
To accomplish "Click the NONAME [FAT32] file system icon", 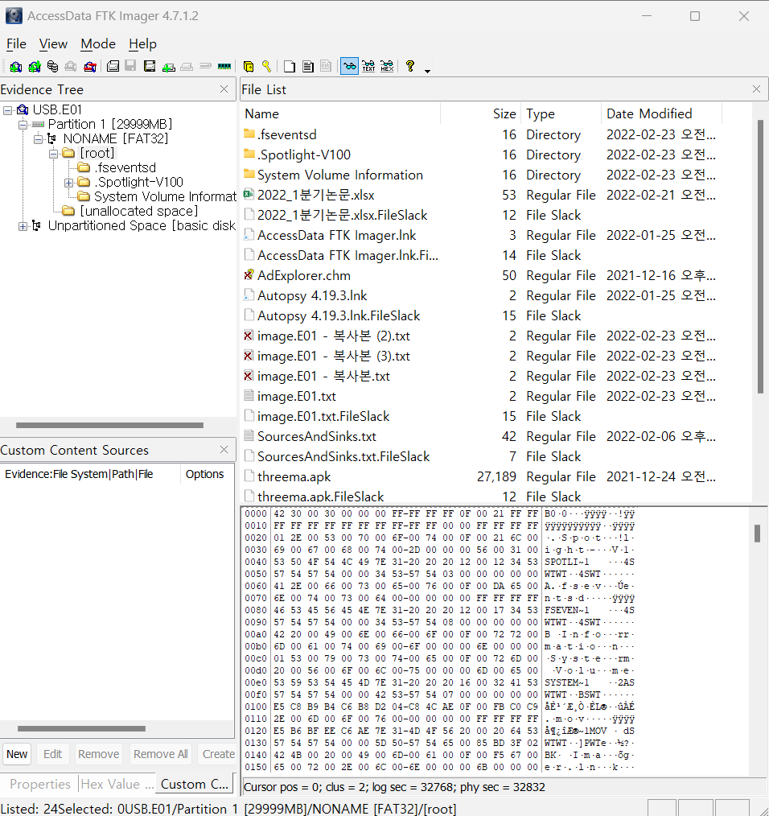I will (x=52, y=138).
